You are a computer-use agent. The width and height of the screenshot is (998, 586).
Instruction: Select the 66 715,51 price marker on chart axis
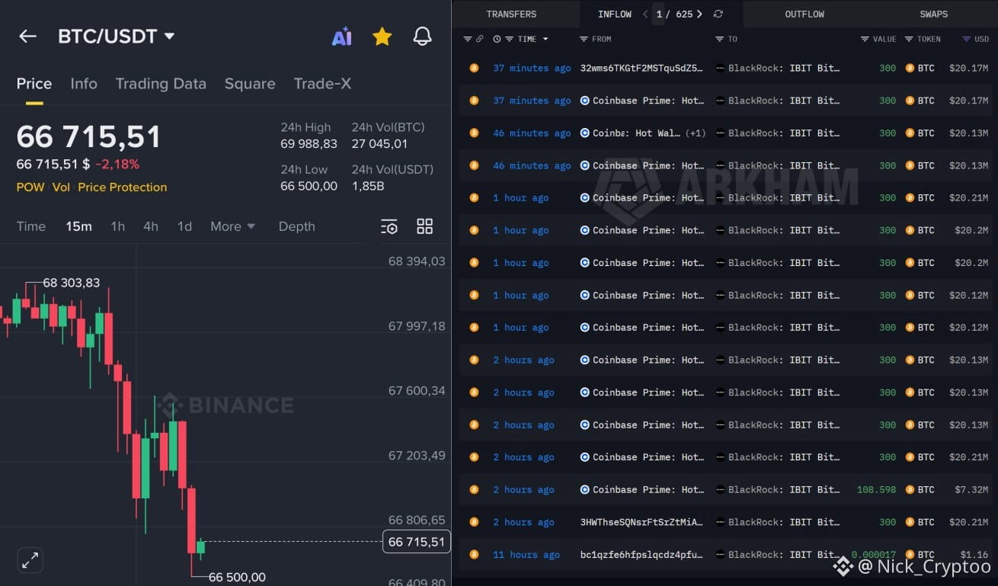coord(416,542)
